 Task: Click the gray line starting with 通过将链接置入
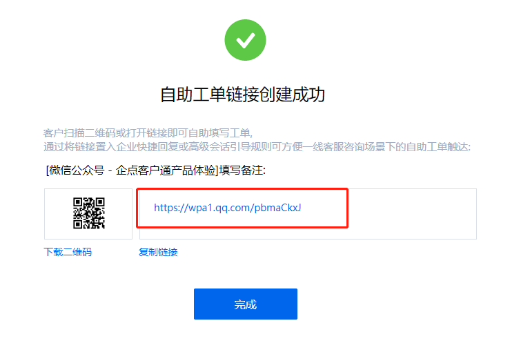[257, 147]
